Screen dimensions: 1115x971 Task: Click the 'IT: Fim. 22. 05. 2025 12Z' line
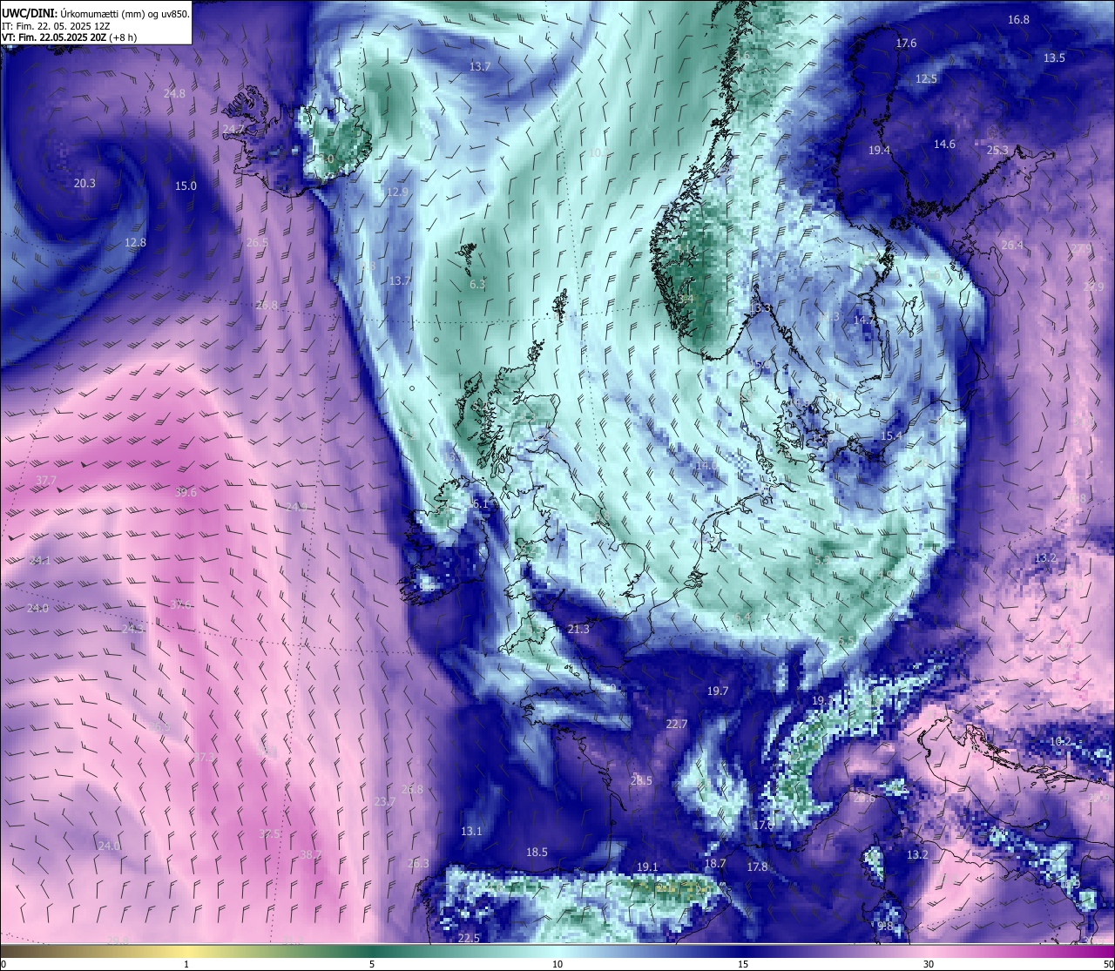(56, 26)
